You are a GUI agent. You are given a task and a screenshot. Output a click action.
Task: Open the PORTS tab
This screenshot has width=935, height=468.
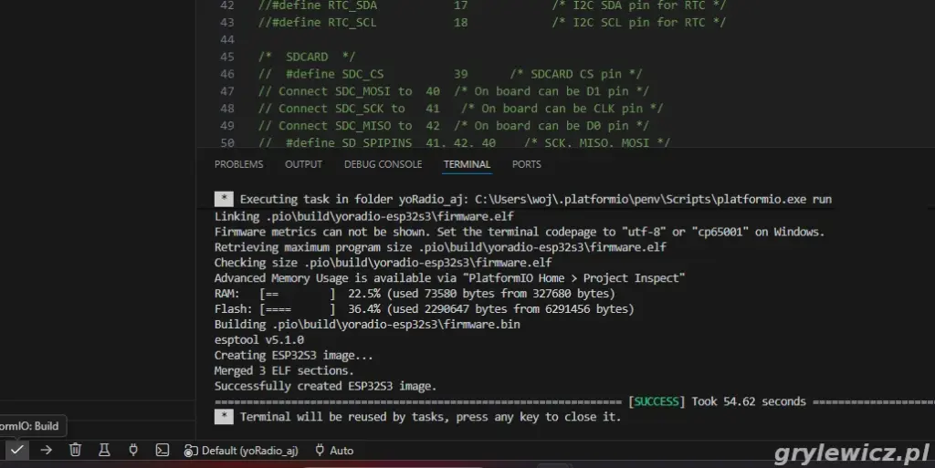526,164
